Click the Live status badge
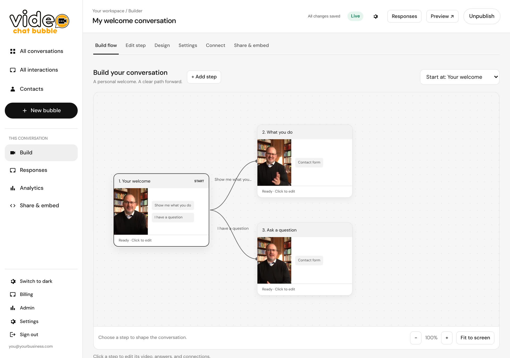 (355, 16)
